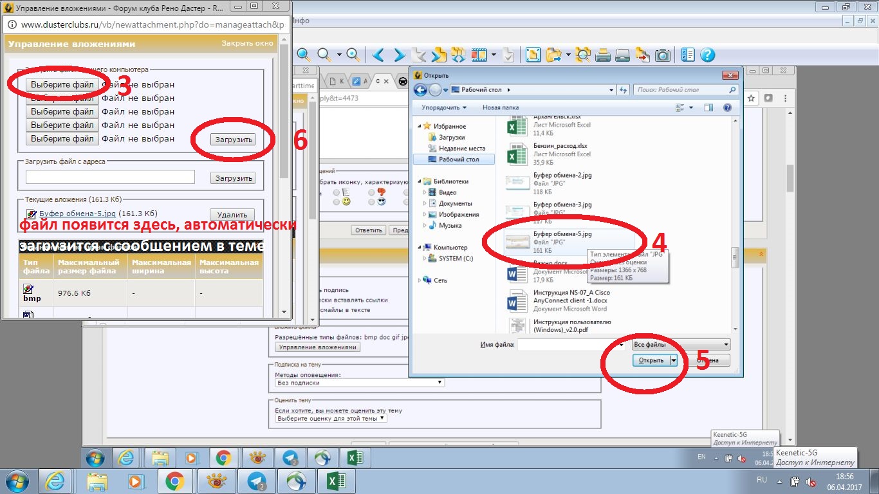This screenshot has width=879, height=494.
Task: Click Удалить button for Буфер обмена-5.jpg attachment
Action: coord(232,215)
